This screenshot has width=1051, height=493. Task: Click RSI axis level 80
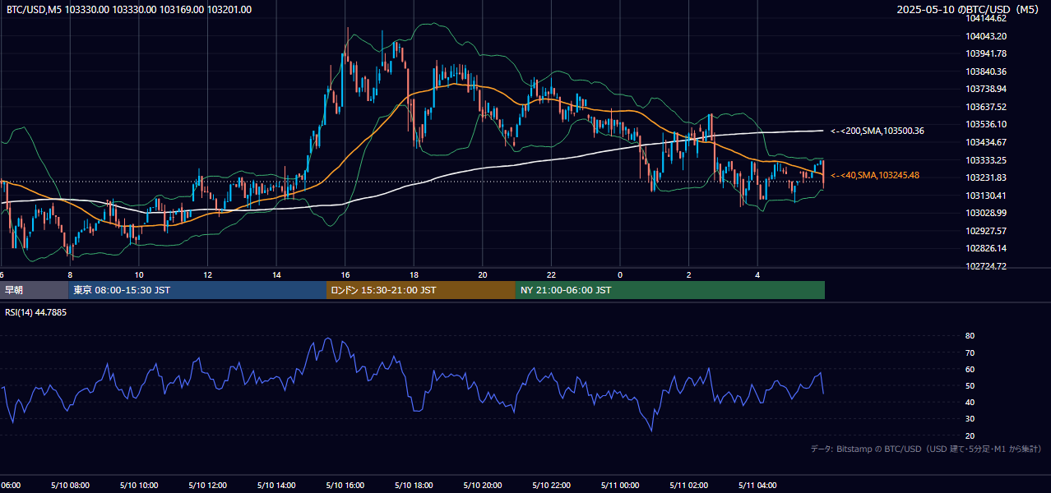pyautogui.click(x=970, y=336)
